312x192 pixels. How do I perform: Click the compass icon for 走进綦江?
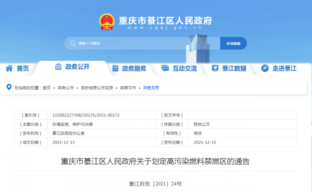tap(265, 68)
